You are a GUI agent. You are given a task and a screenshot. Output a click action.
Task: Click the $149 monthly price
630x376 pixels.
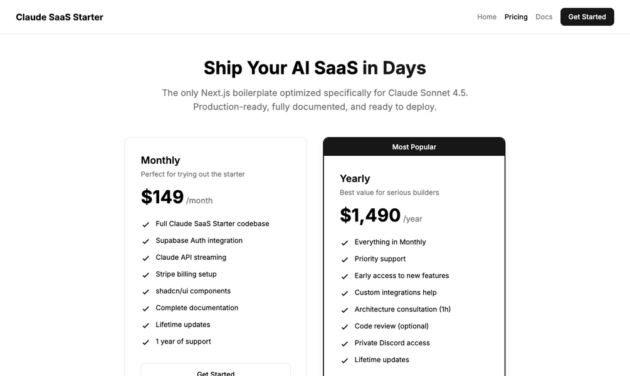(162, 197)
